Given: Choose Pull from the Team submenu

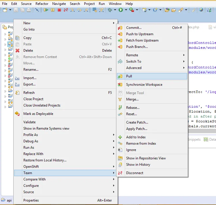Looking at the screenshot, I should 129,76.
